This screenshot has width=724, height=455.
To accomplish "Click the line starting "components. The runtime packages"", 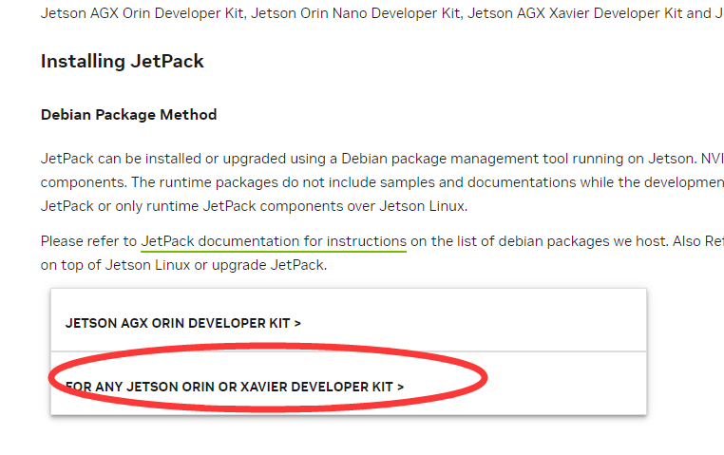I will 380,181.
